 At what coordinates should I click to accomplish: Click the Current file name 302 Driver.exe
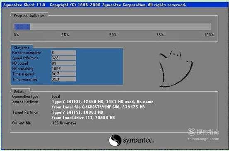(64, 123)
